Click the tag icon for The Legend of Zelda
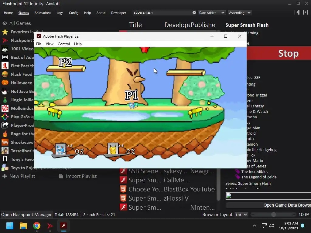Screen dimensions: 311x233 tap(238, 177)
